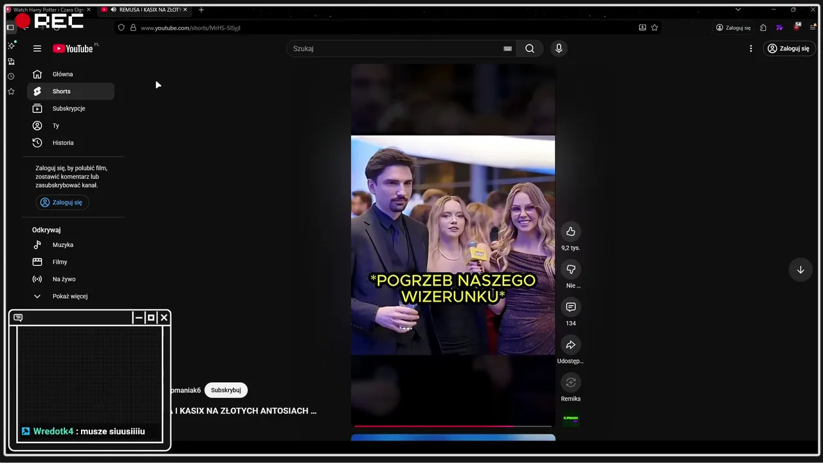Viewport: 823px width, 463px height.
Task: Click the short's progress bar
Action: click(x=453, y=426)
